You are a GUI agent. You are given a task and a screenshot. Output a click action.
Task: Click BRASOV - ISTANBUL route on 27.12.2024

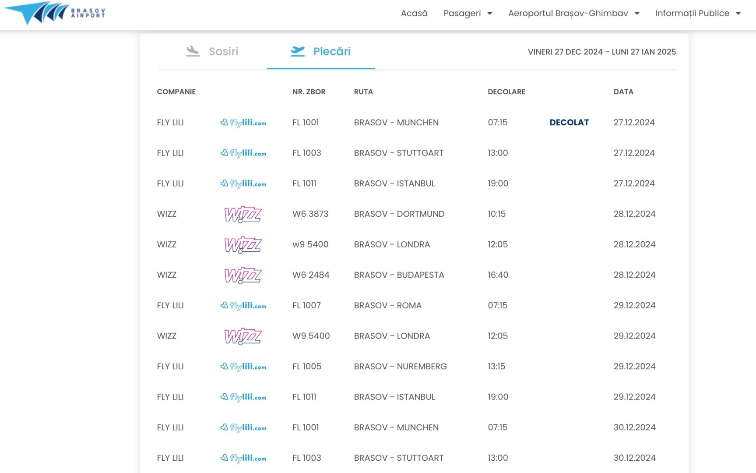coord(394,183)
